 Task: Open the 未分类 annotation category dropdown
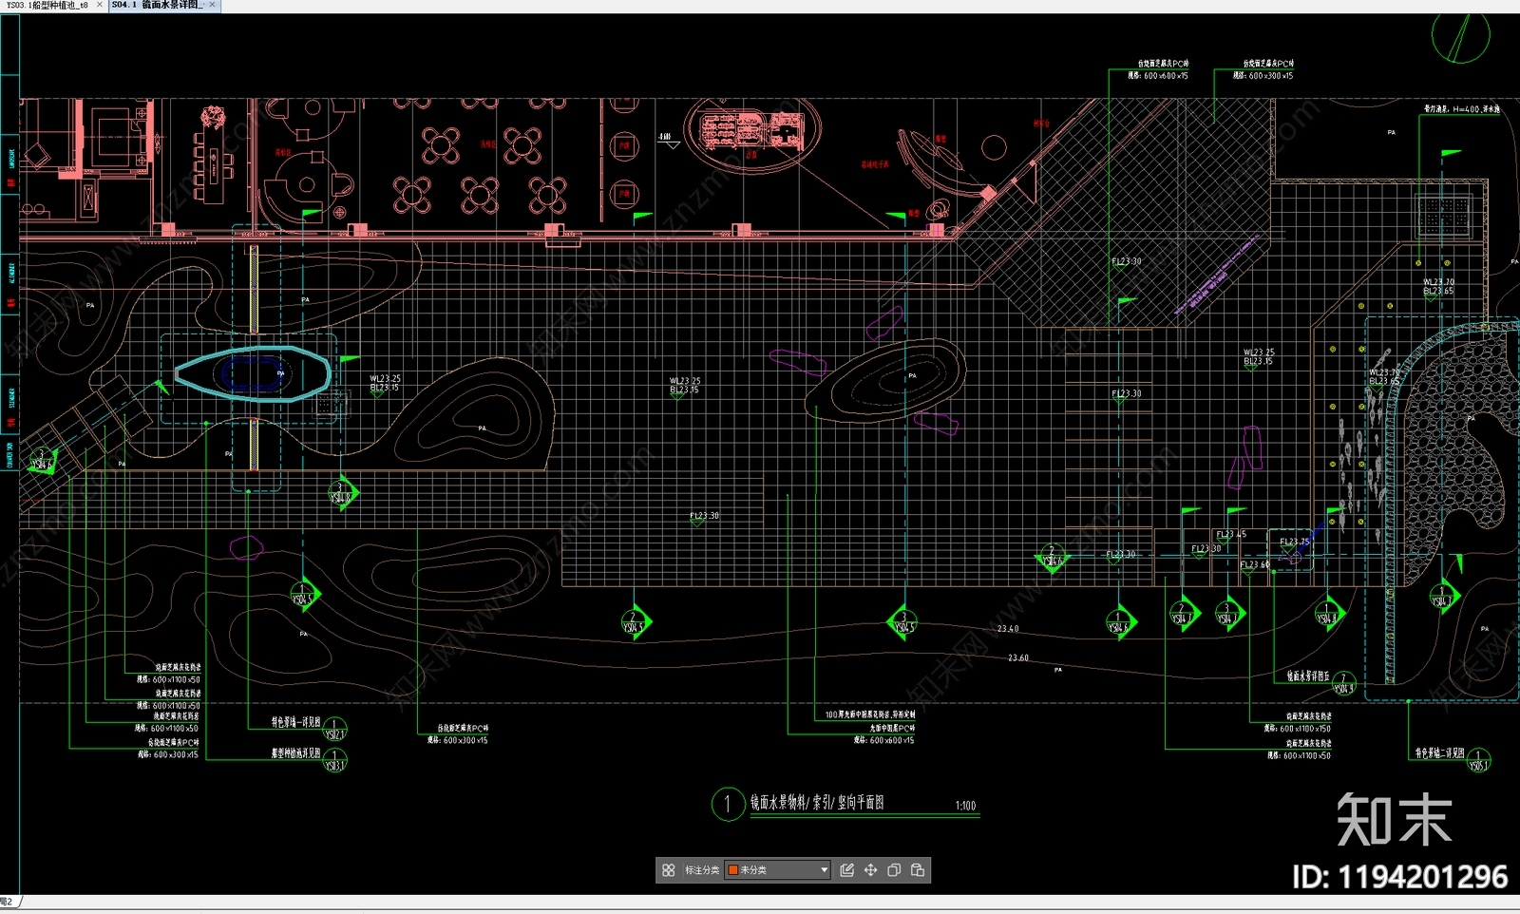[778, 870]
